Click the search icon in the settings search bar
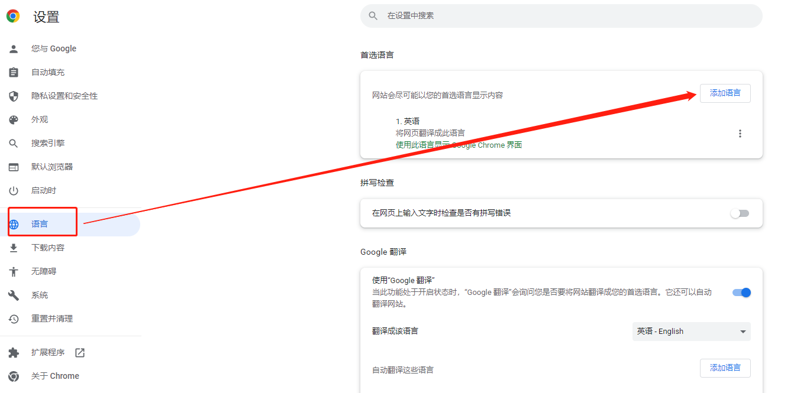 click(x=373, y=15)
